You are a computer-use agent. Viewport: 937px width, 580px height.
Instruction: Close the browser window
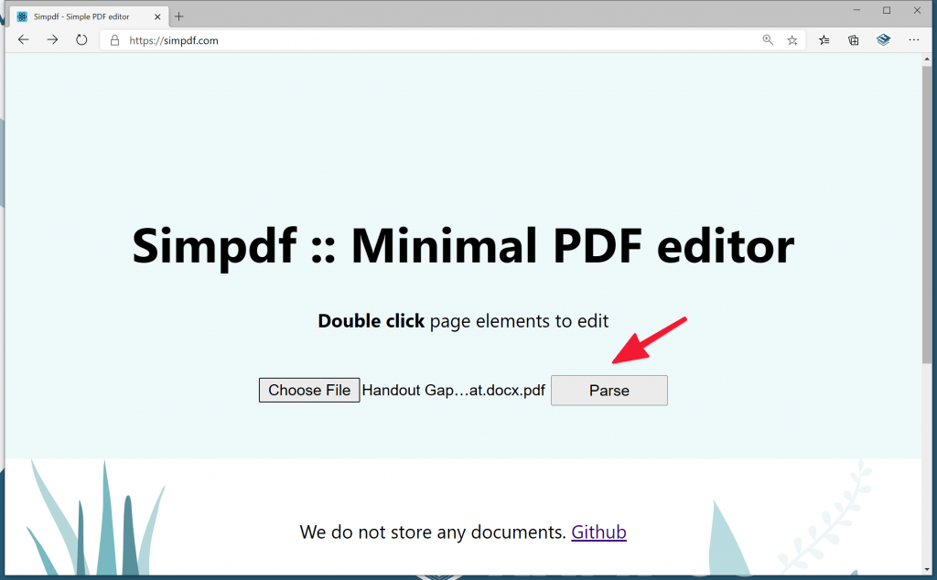[x=917, y=10]
